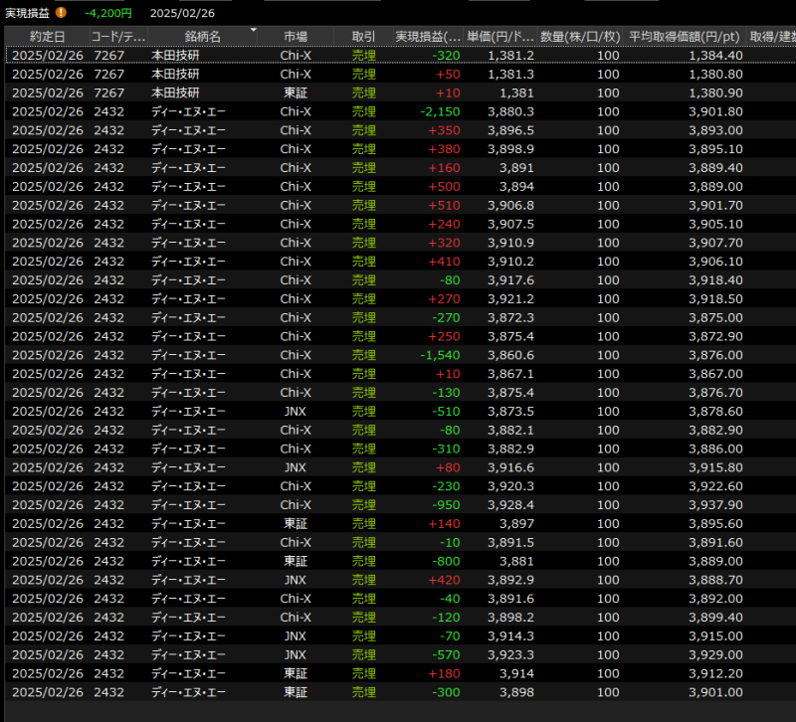The image size is (796, 722).
Task: Click the -310 realized loss cell
Action: coord(446,450)
